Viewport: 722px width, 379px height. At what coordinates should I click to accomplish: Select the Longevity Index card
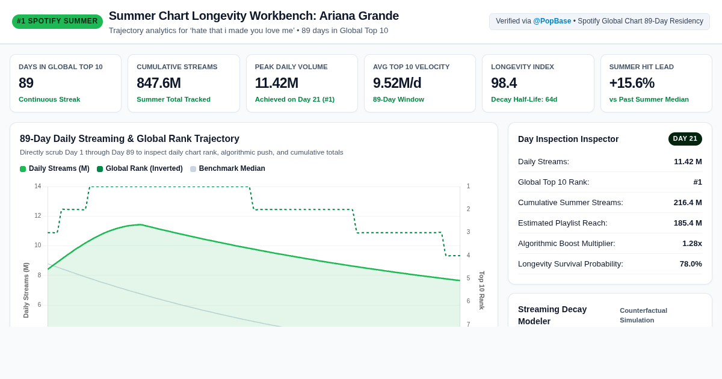(x=538, y=84)
